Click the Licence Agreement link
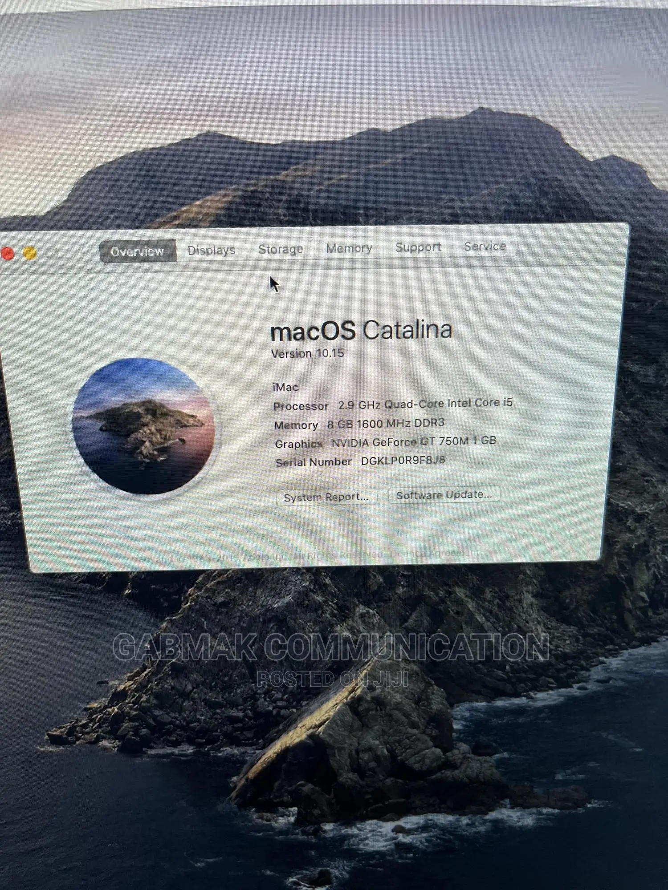Image resolution: width=668 pixels, height=890 pixels. 435,553
